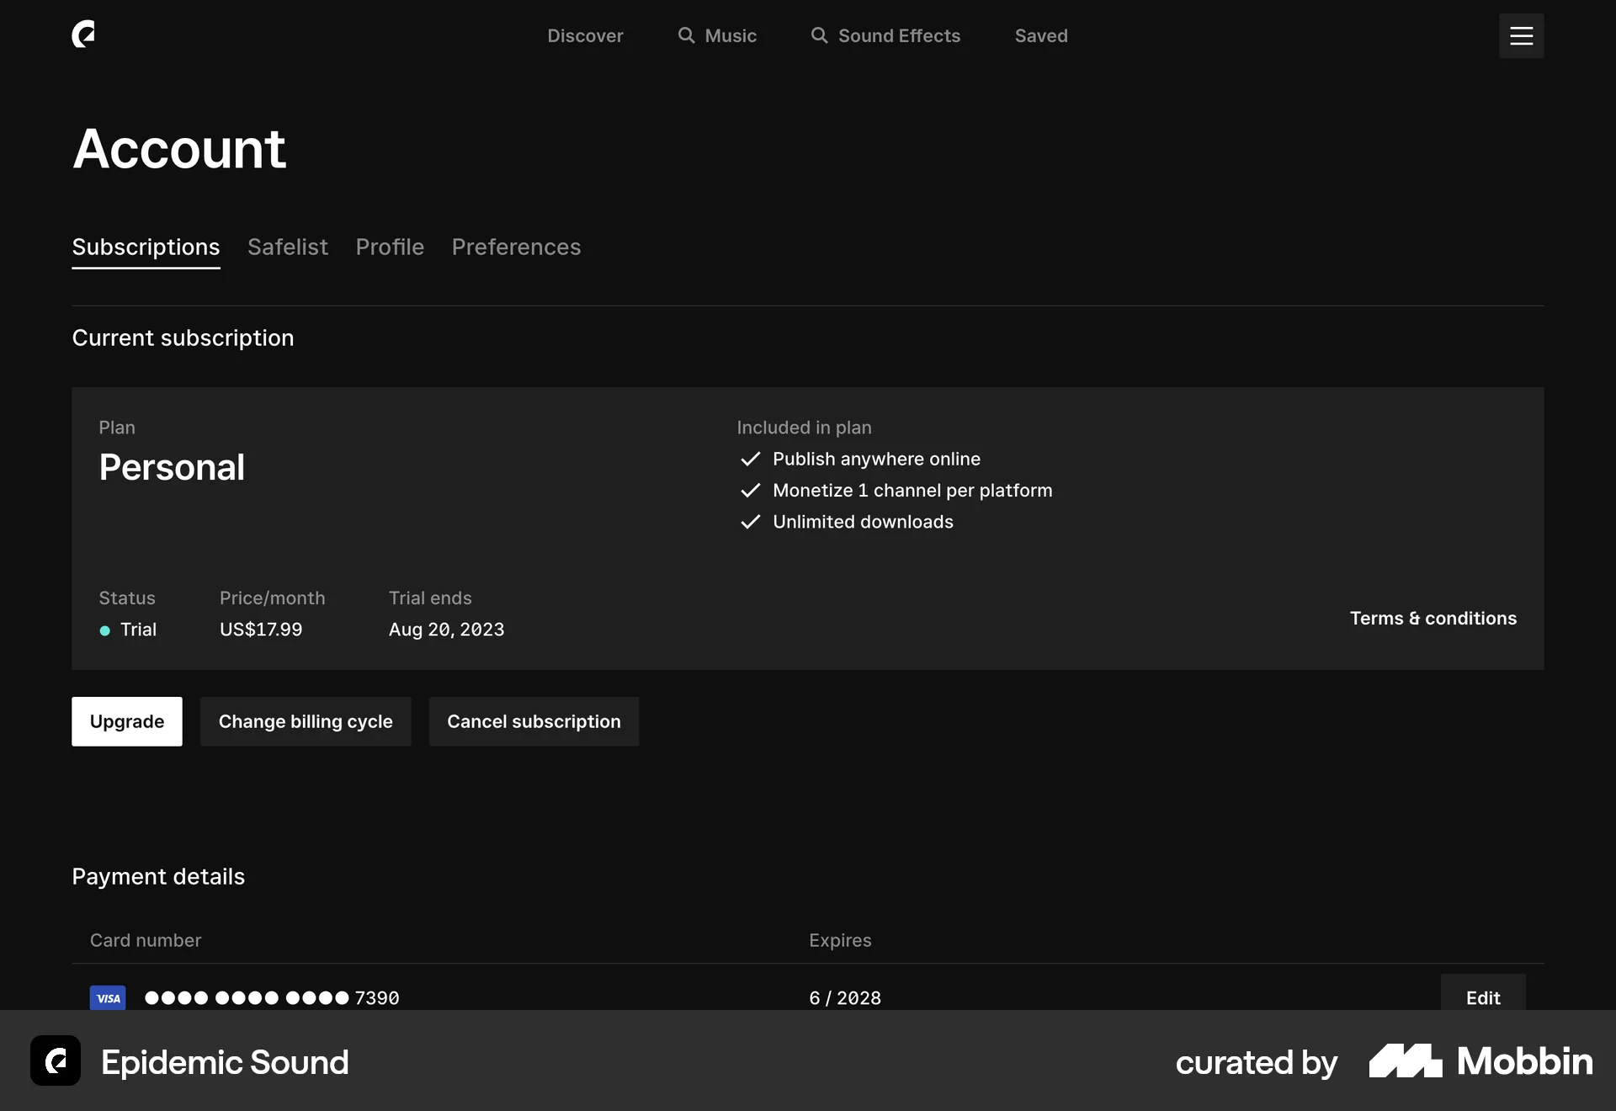Viewport: 1616px width, 1111px height.
Task: Go to Saved in the top navigation
Action: pos(1040,35)
